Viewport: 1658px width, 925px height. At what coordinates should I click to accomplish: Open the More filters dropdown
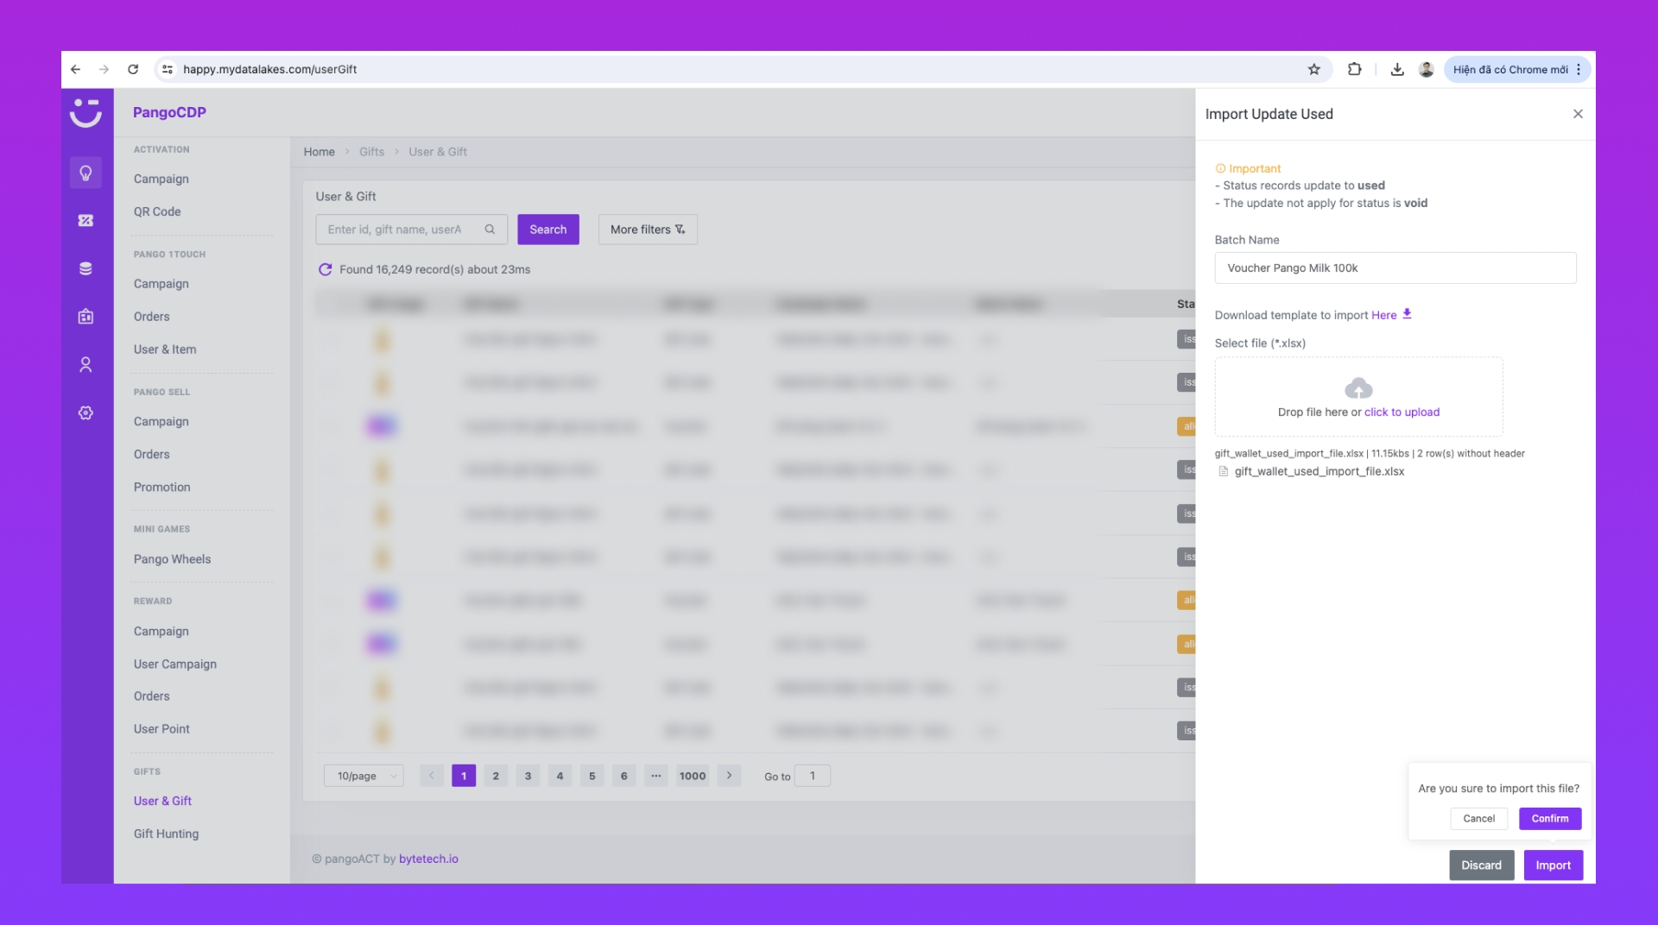point(648,230)
